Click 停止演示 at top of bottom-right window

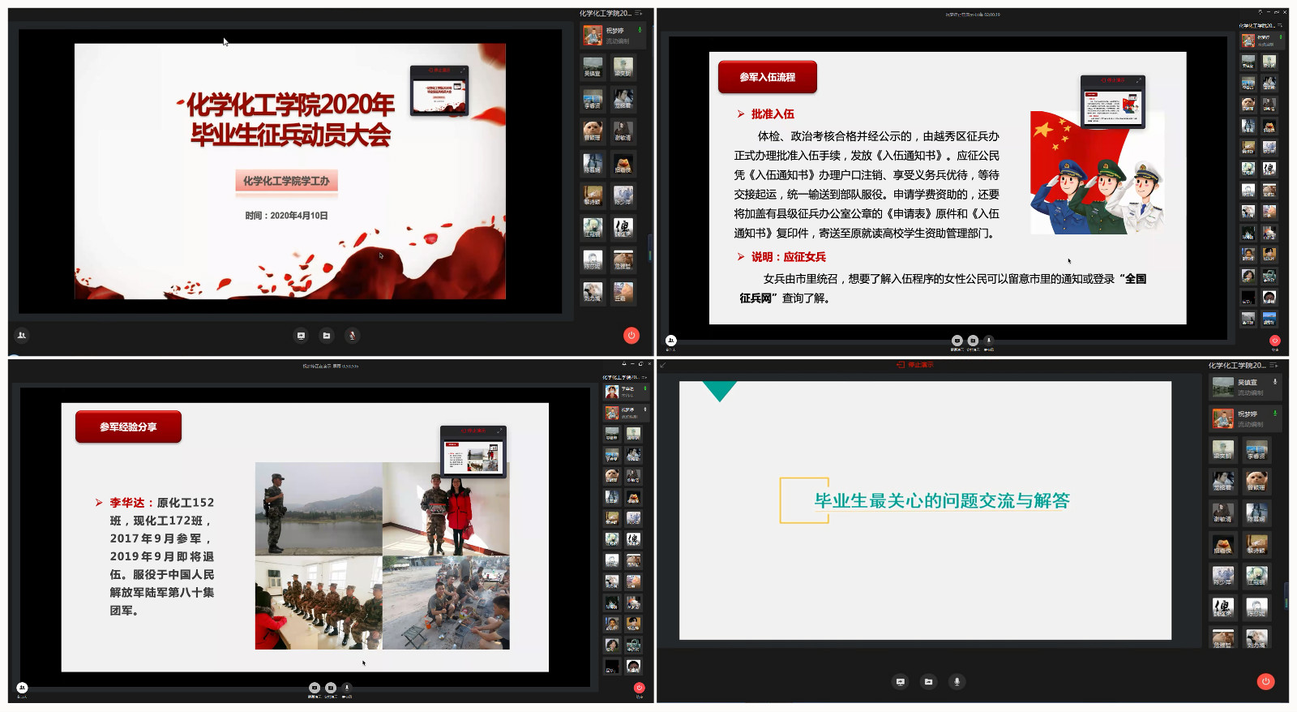(915, 365)
